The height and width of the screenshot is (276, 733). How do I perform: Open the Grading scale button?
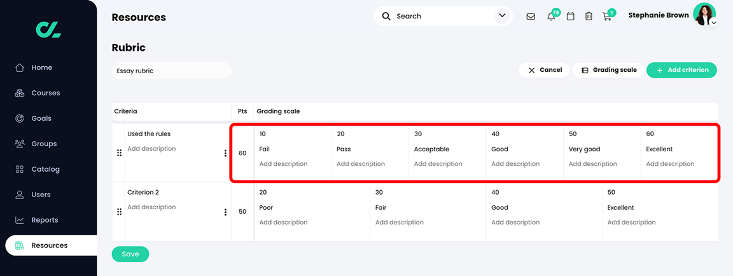click(609, 70)
